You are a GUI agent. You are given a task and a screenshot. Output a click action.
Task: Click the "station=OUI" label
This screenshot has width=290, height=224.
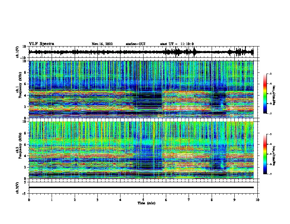(x=135, y=44)
